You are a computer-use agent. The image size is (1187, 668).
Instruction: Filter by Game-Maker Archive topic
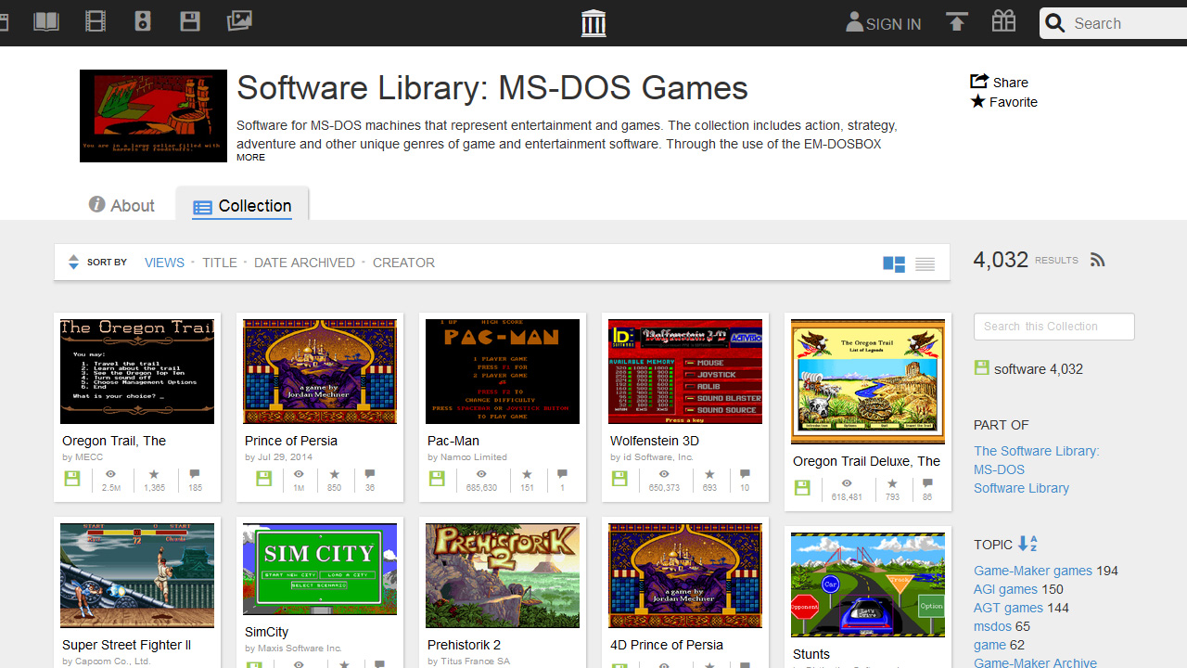coord(1035,662)
